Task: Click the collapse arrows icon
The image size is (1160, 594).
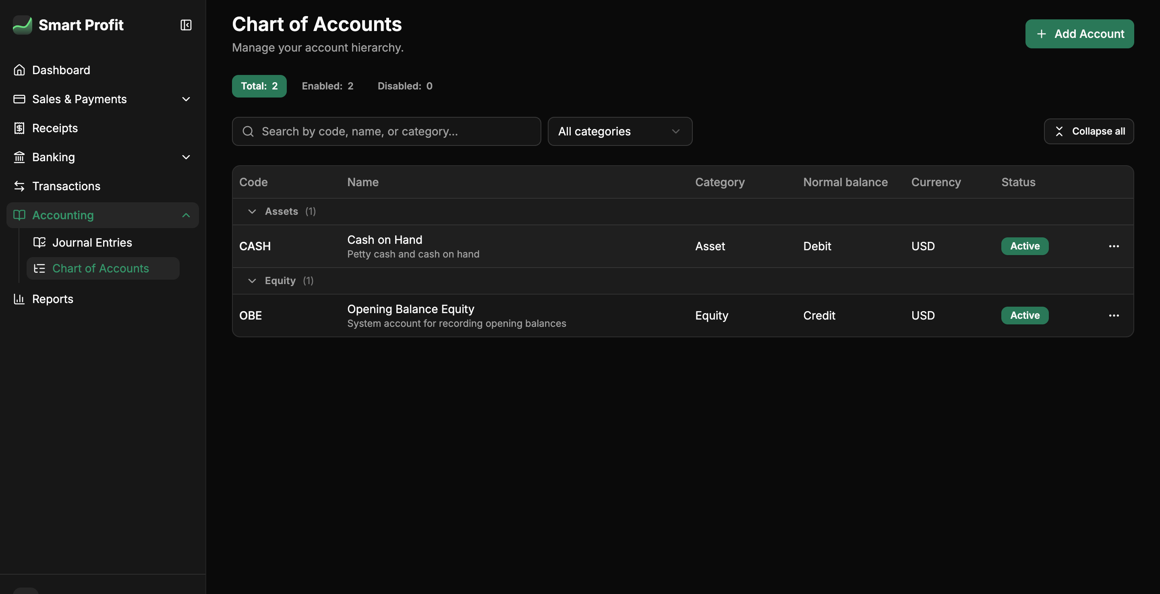Action: tap(1059, 131)
